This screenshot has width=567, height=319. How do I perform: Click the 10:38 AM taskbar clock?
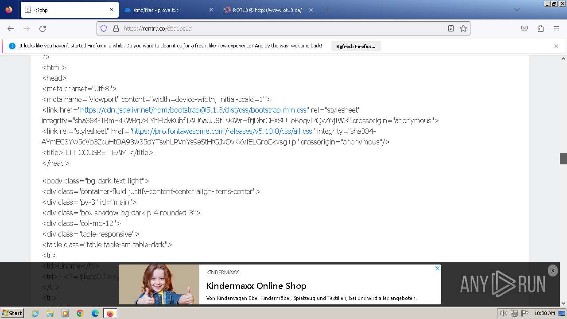point(544,313)
